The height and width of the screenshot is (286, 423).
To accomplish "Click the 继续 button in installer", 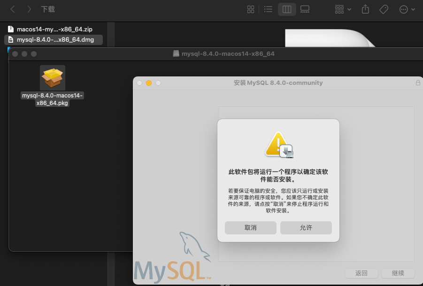I will [398, 273].
